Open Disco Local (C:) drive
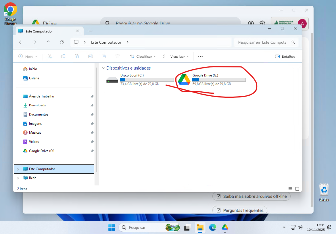Screen dimensions: 336x234 (112, 80)
